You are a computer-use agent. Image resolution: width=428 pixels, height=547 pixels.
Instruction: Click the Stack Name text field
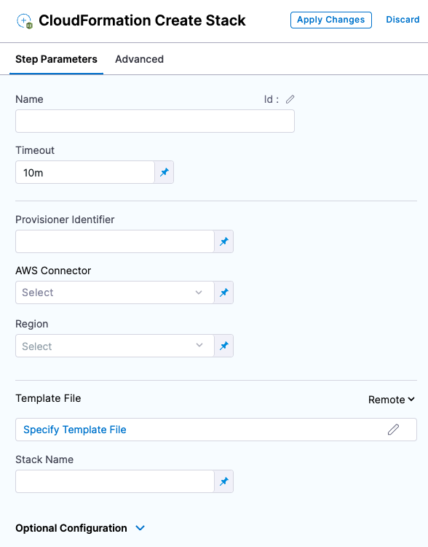tap(115, 481)
